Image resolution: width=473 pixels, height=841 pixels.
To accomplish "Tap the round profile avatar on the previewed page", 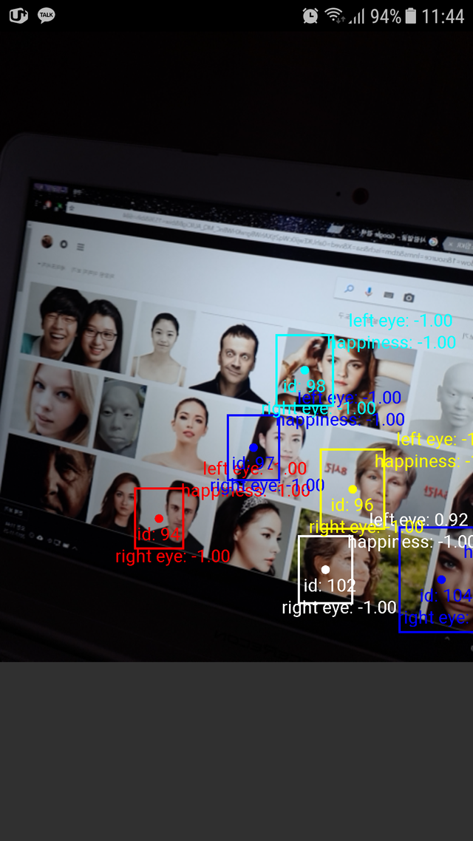I will 47,242.
